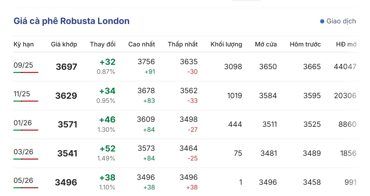Choose the 03/26 contract term
The width and height of the screenshot is (370, 196).
[x=23, y=152]
